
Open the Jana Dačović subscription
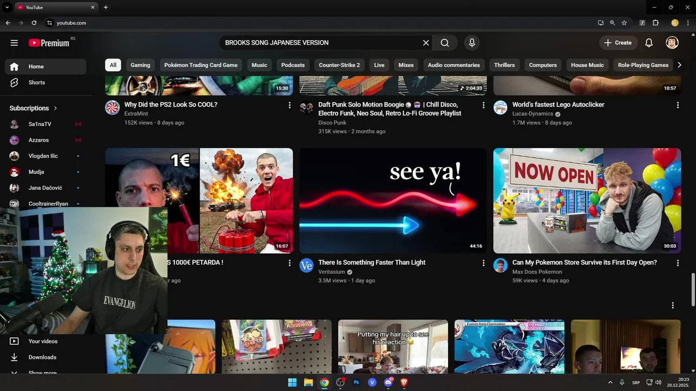tap(45, 188)
